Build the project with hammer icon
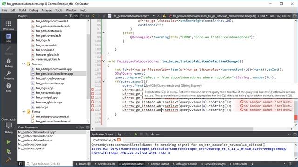The image size is (298, 167). [8, 160]
